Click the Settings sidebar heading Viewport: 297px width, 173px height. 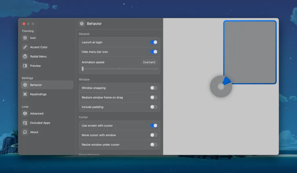coord(27,78)
